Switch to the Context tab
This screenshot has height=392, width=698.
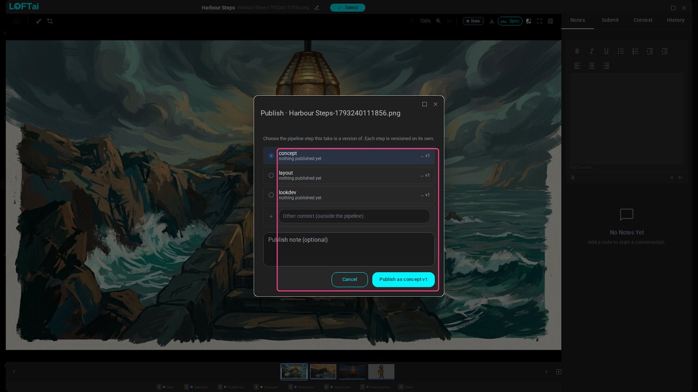tap(643, 20)
